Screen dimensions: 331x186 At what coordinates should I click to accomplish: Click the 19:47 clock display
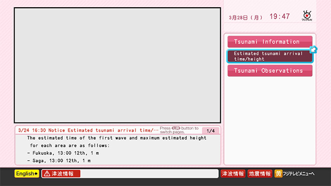coord(279,17)
